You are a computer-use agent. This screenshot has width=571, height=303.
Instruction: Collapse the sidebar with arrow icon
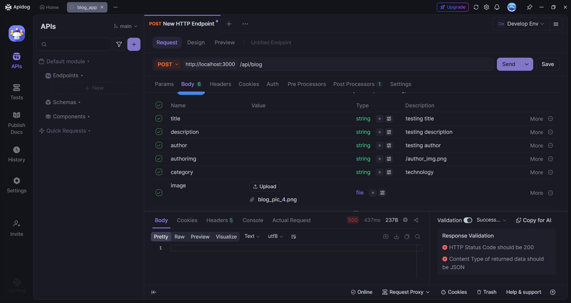[x=154, y=292]
